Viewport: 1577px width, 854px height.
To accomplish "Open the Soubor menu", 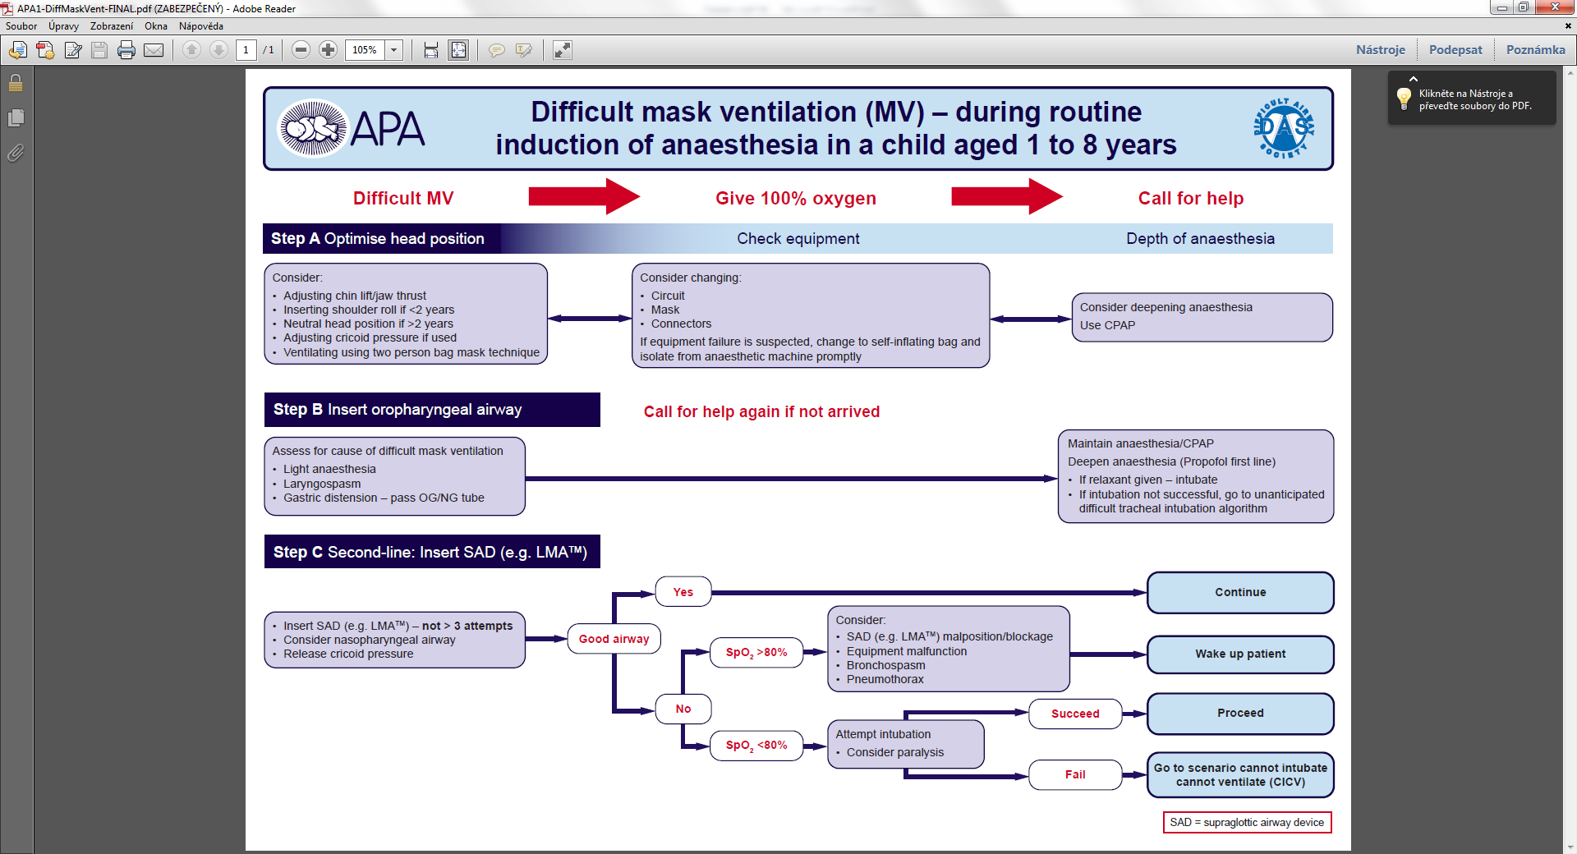I will pos(21,26).
